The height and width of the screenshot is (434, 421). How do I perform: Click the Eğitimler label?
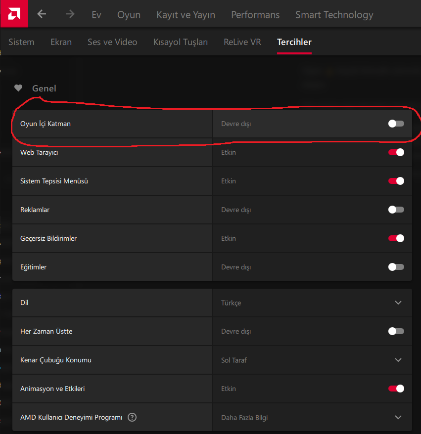[x=33, y=267]
